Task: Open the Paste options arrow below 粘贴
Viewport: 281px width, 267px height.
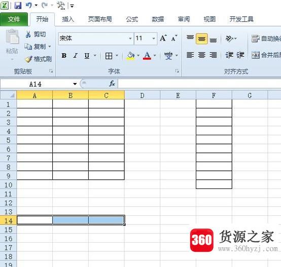Action: (12, 59)
